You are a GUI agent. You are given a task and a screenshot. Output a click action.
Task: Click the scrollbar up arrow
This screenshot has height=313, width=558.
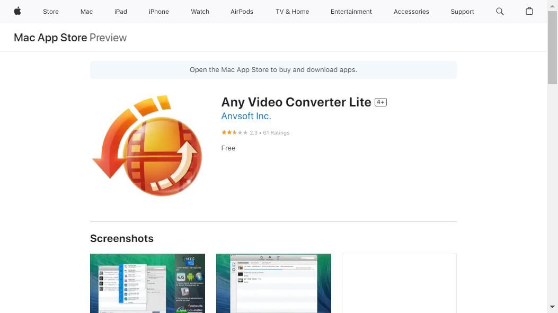(x=552, y=5)
